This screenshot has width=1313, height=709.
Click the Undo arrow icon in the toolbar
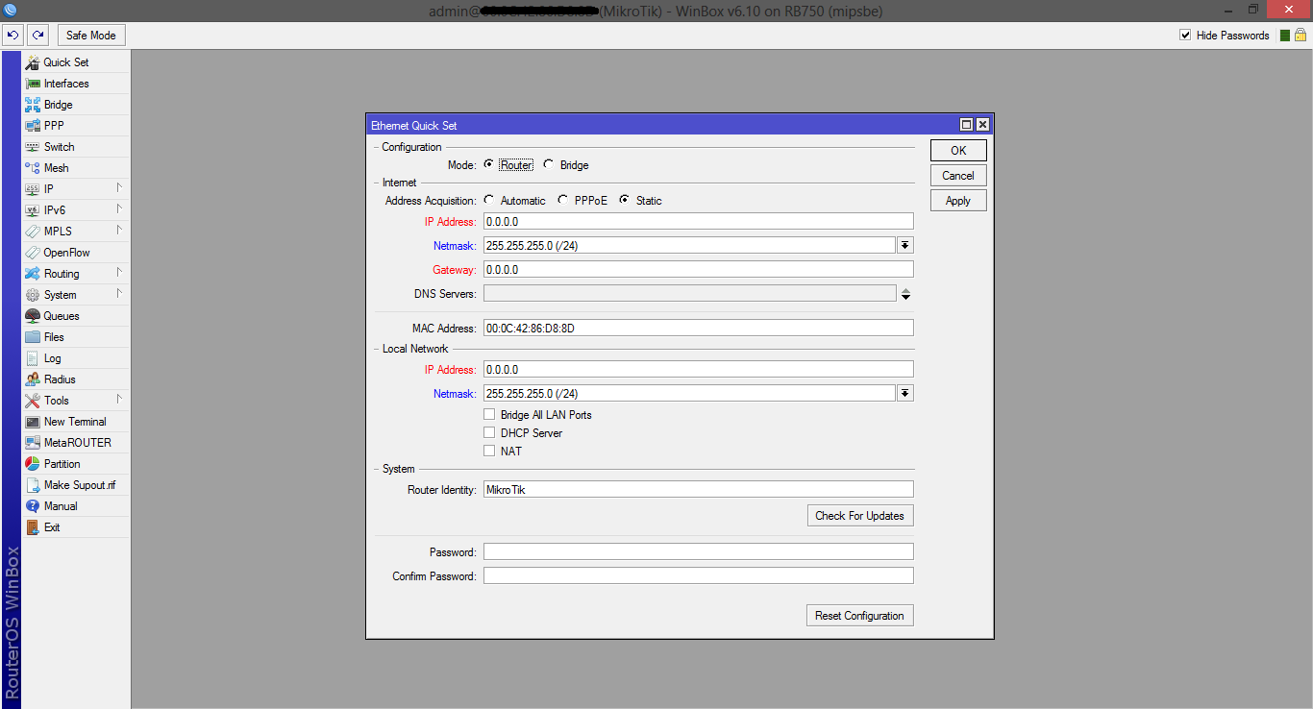[x=13, y=36]
